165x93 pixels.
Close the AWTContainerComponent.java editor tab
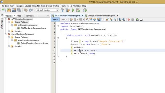[x=82, y=16]
